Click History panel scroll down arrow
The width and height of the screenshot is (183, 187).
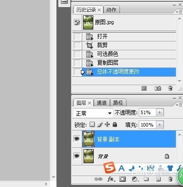[179, 81]
